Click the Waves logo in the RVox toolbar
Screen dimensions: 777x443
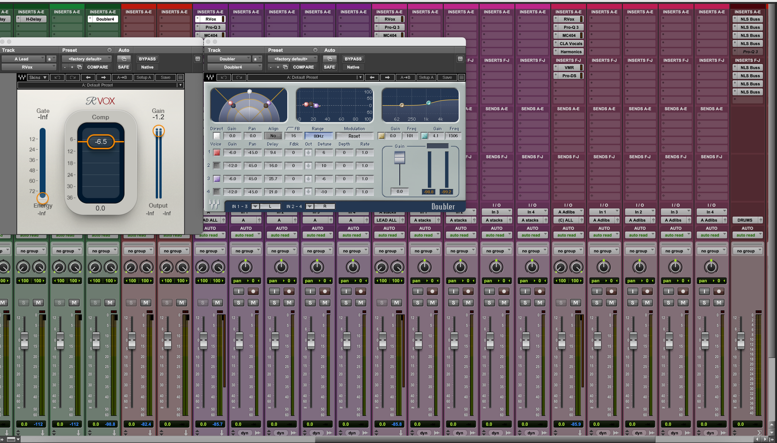pyautogui.click(x=22, y=77)
